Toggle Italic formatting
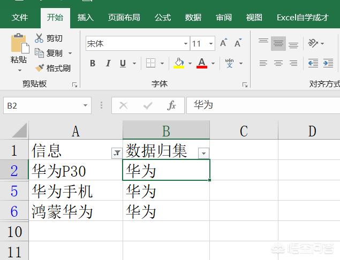 click(108, 63)
